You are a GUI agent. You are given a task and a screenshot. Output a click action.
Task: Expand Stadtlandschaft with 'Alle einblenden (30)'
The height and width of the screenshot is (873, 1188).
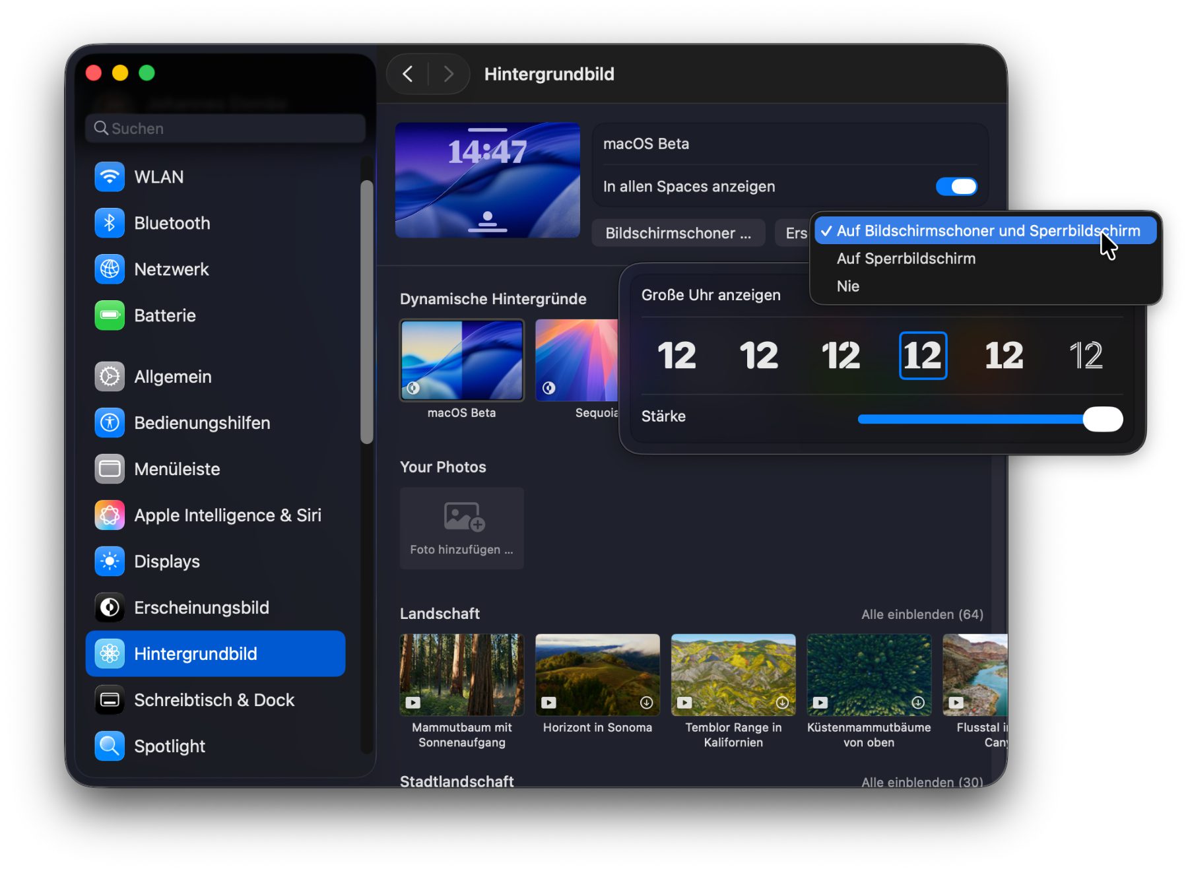[921, 782]
